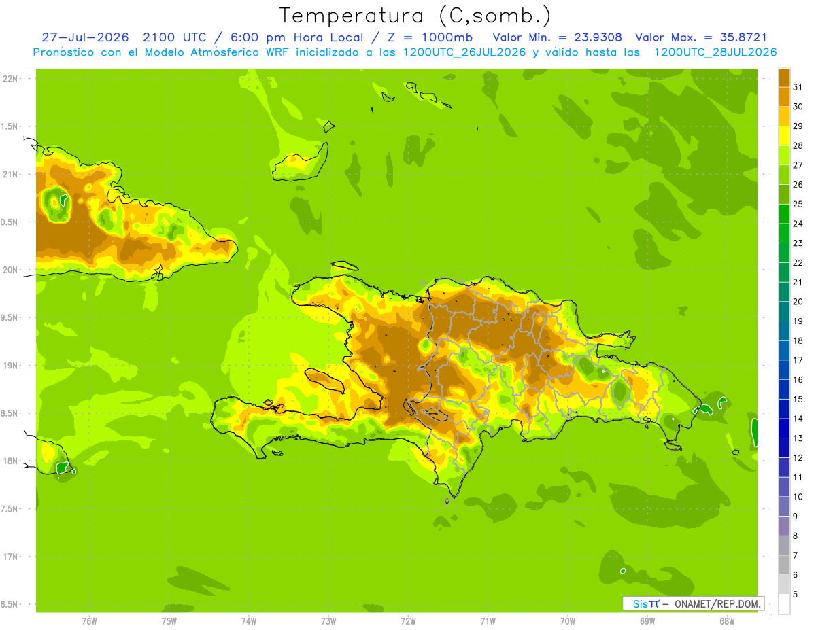The height and width of the screenshot is (630, 816).
Task: Pick the orange swatch between 30 and 31
Action: point(784,97)
